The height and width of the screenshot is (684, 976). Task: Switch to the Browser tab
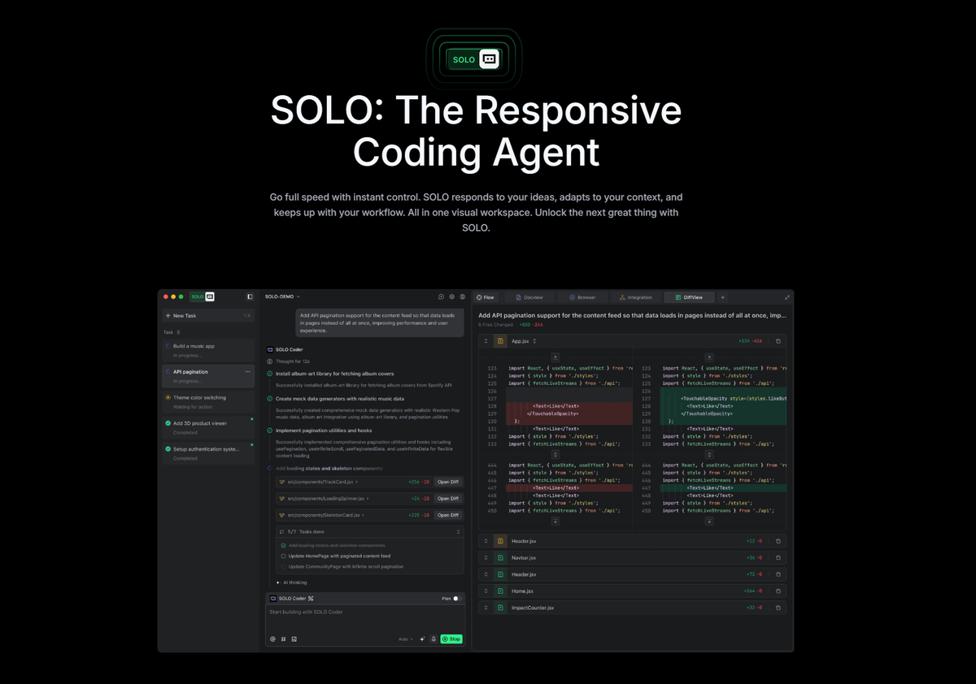click(x=582, y=297)
